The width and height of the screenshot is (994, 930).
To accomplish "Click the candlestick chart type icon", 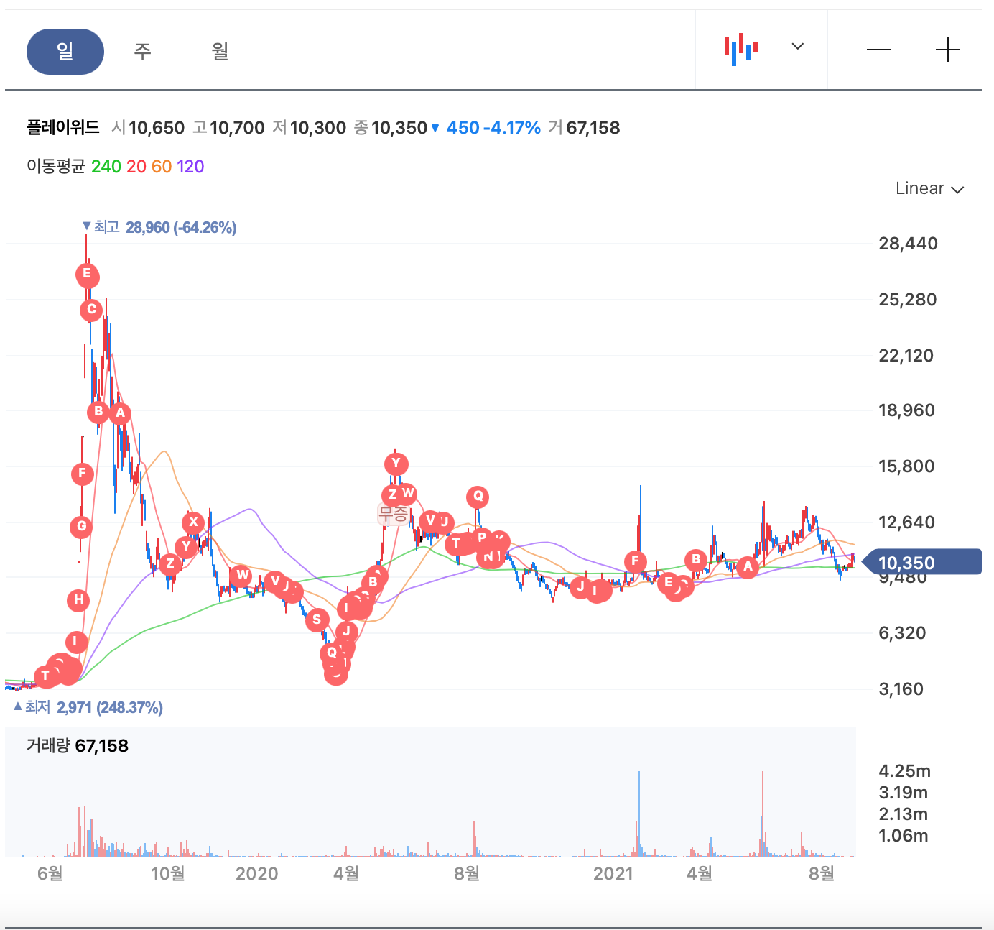I will 741,49.
